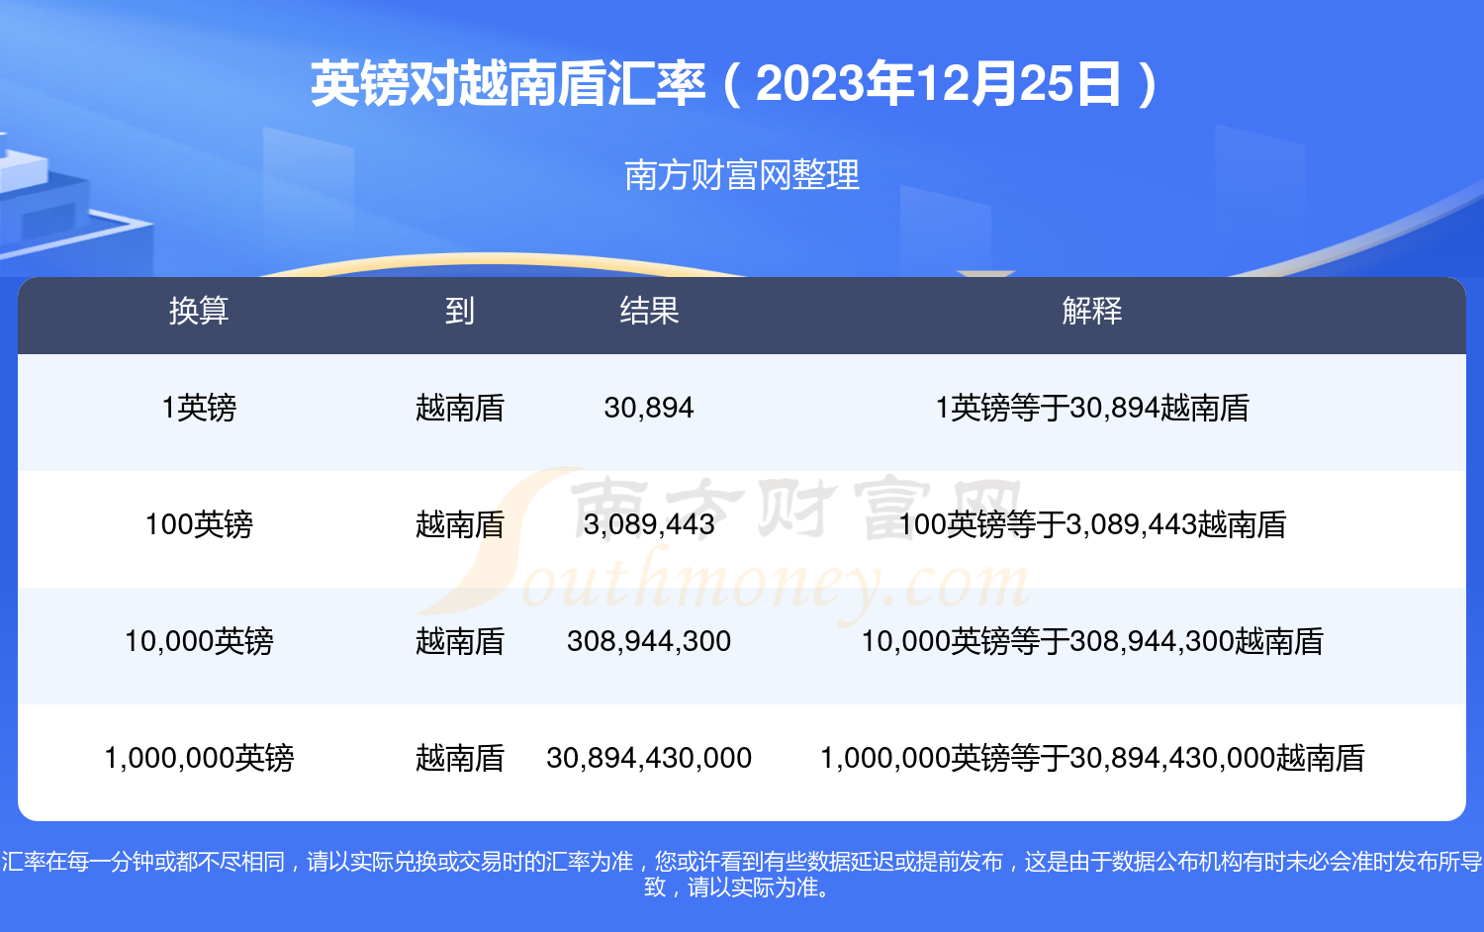Select the text 10,000英镑等于308,944,300越南盾
The height and width of the screenshot is (932, 1484).
click(1092, 641)
